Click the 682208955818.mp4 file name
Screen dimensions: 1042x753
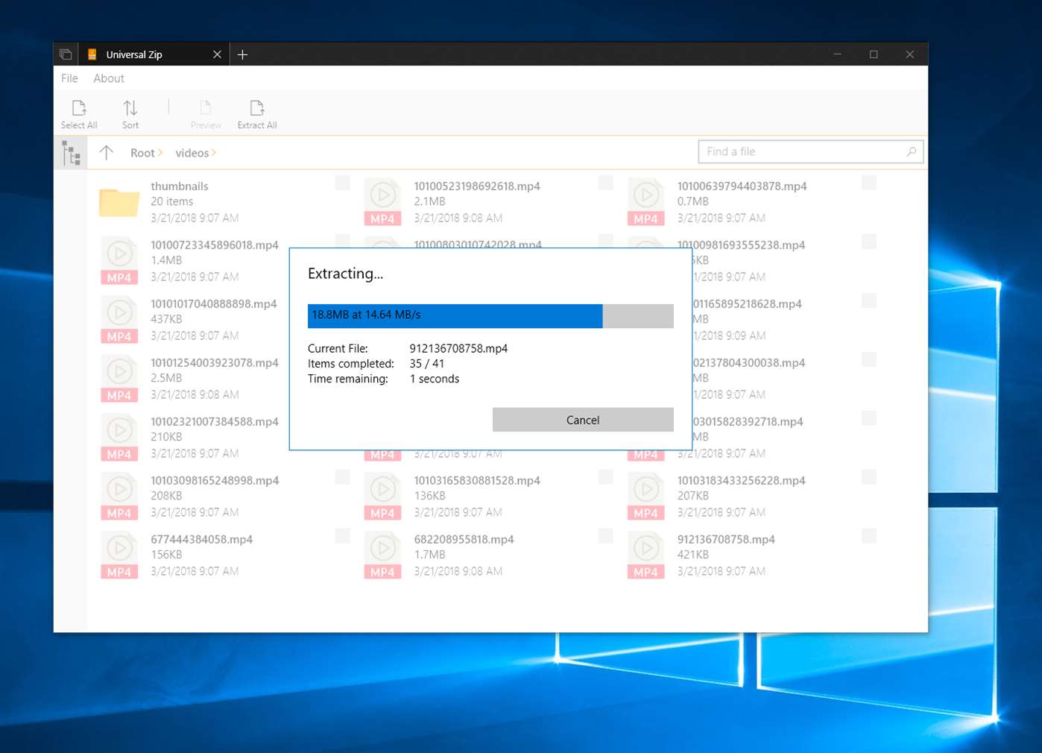[464, 540]
